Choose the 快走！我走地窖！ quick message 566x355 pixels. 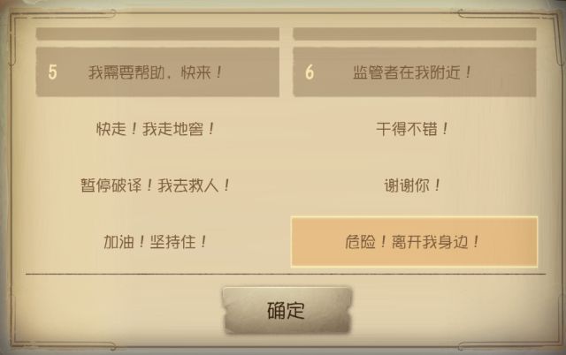coord(156,129)
